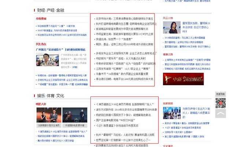
Task: Open gray《演员请就位》50位演员 headline in middle column
Action: tap(125, 105)
